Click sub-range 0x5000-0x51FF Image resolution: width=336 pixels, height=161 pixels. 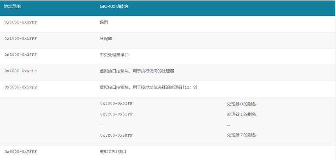click(x=117, y=104)
